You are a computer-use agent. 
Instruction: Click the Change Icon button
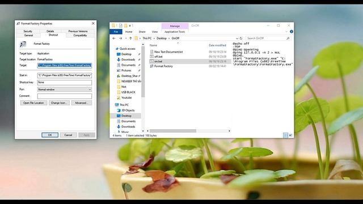tap(59, 103)
